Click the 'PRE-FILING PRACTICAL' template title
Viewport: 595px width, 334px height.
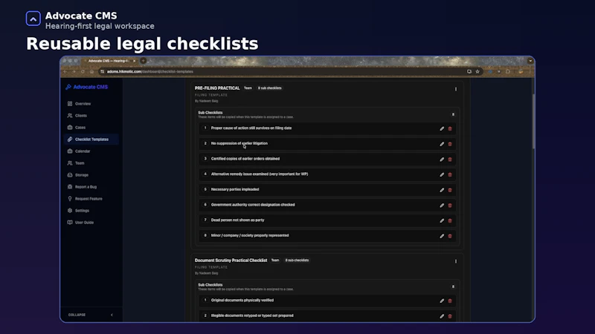pos(217,88)
